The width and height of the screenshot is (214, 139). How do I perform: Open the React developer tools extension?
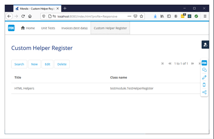click(x=189, y=16)
